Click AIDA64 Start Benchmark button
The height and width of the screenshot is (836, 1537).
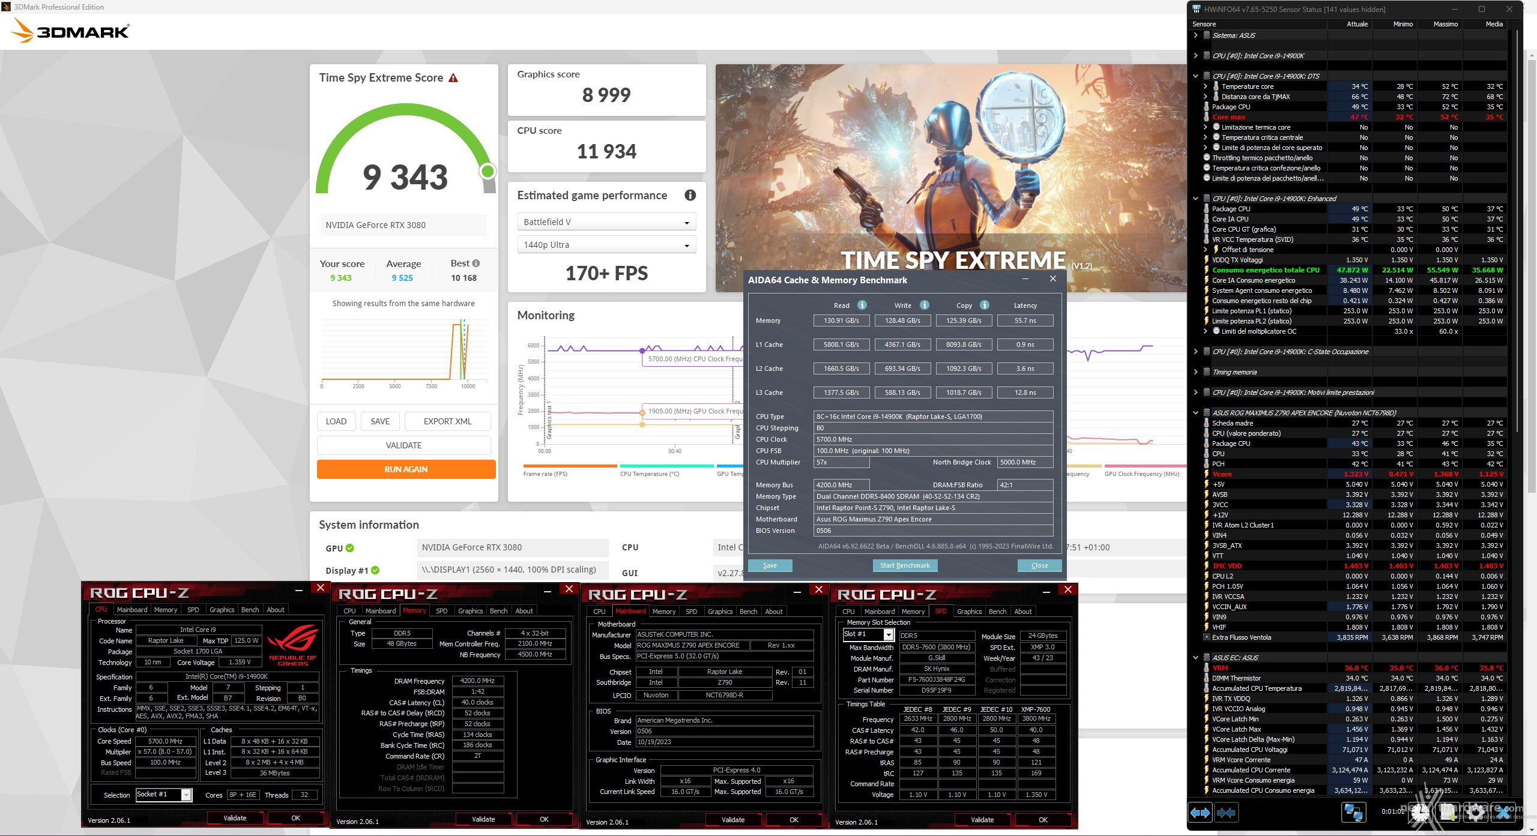pos(905,565)
